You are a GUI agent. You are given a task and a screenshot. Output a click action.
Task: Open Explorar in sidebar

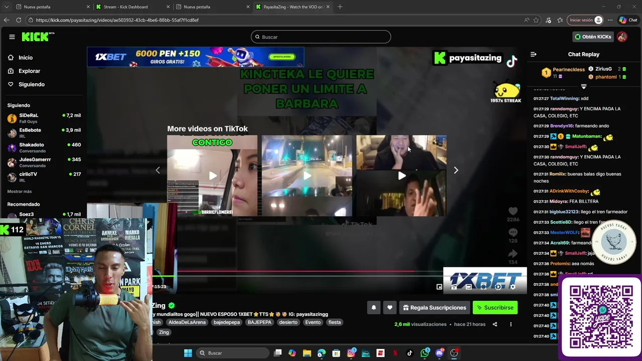click(x=29, y=71)
